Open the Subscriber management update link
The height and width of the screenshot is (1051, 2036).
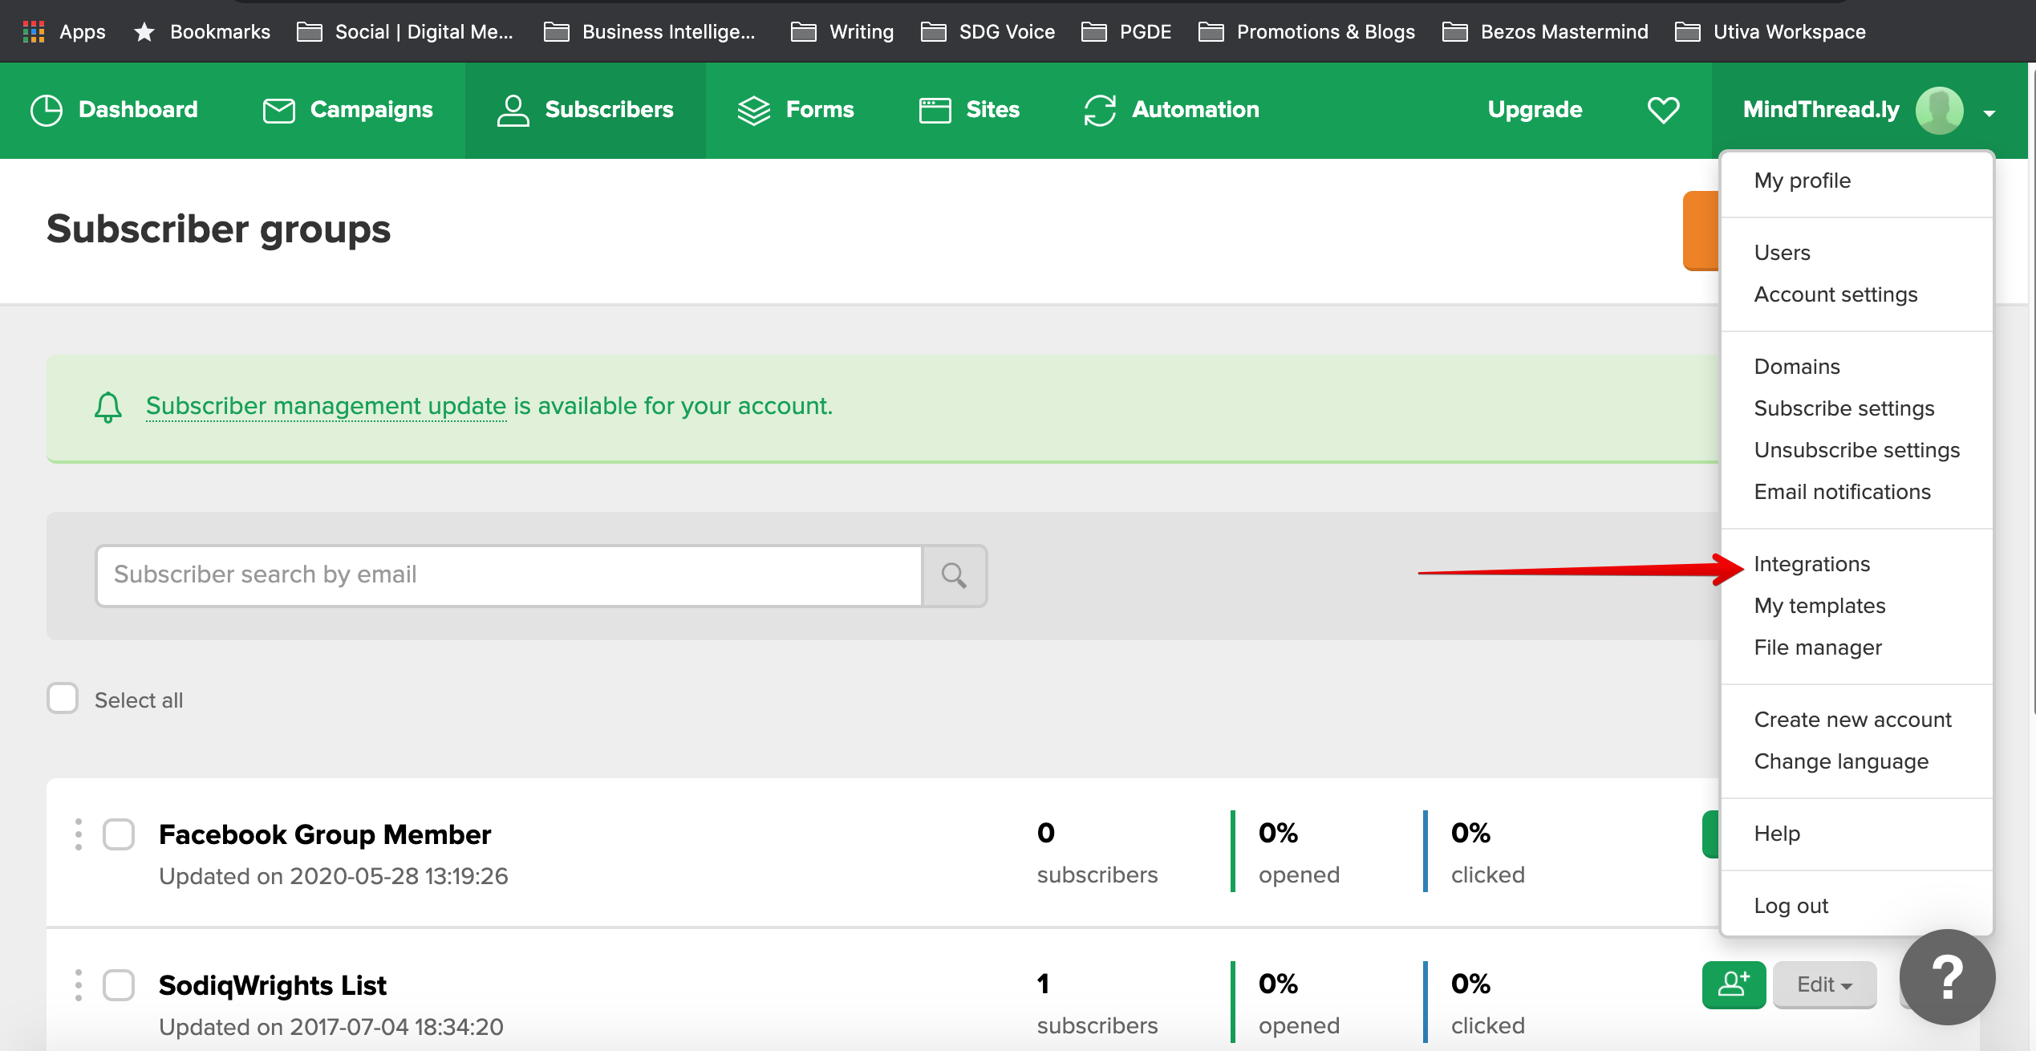pyautogui.click(x=326, y=406)
